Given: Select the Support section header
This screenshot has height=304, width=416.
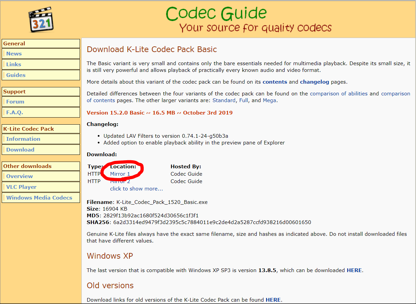Looking at the screenshot, I should [41, 92].
